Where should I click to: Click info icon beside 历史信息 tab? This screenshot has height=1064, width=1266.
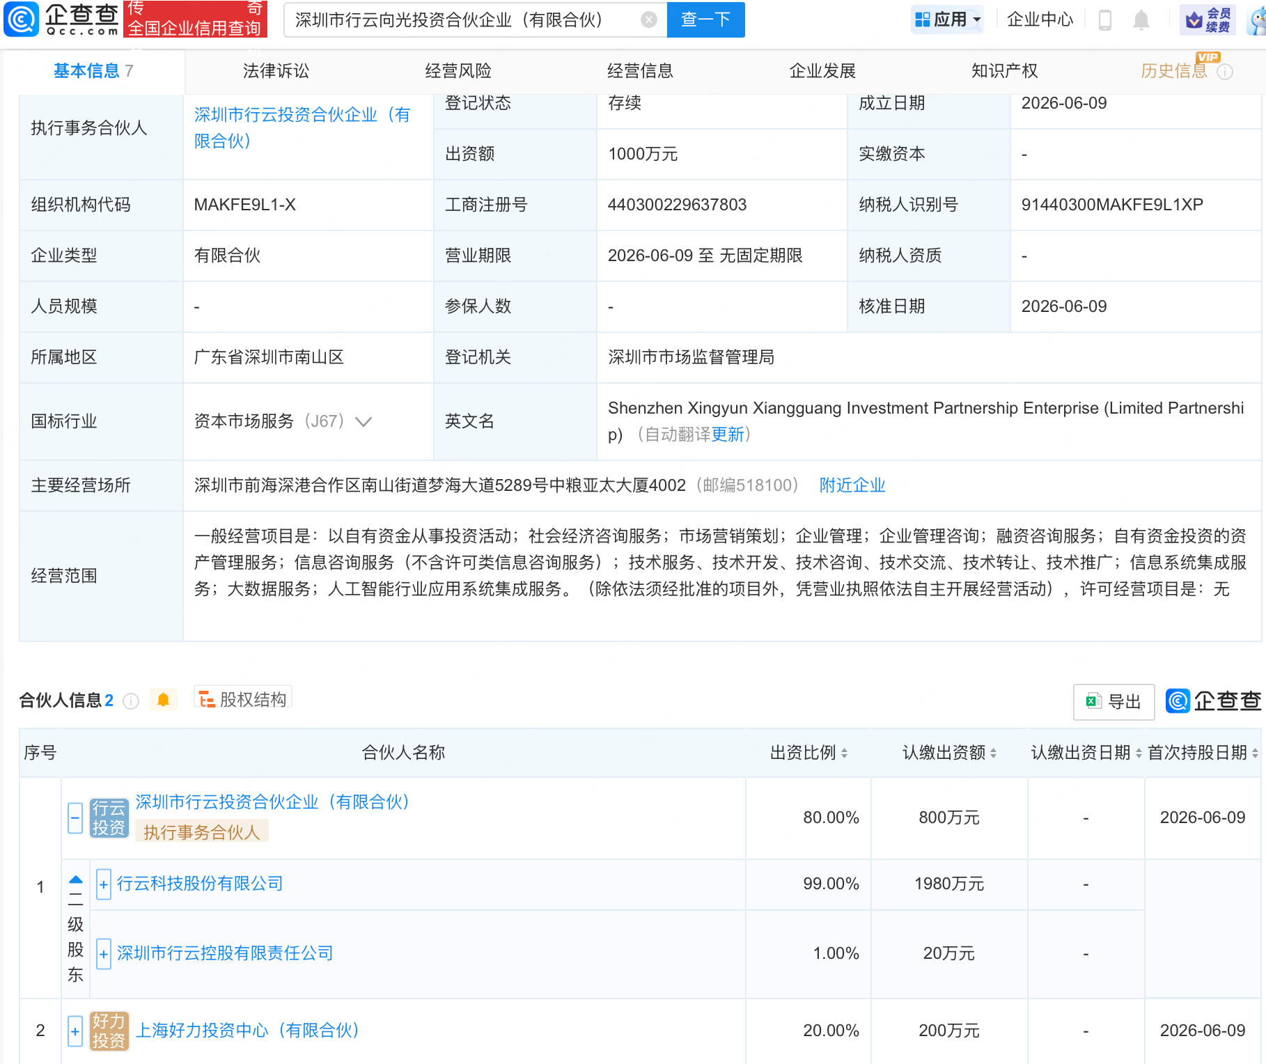pos(1225,72)
